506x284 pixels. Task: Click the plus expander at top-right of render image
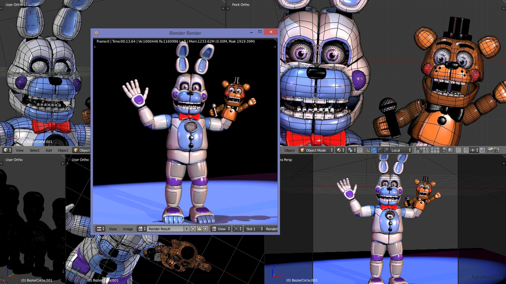pos(275,47)
